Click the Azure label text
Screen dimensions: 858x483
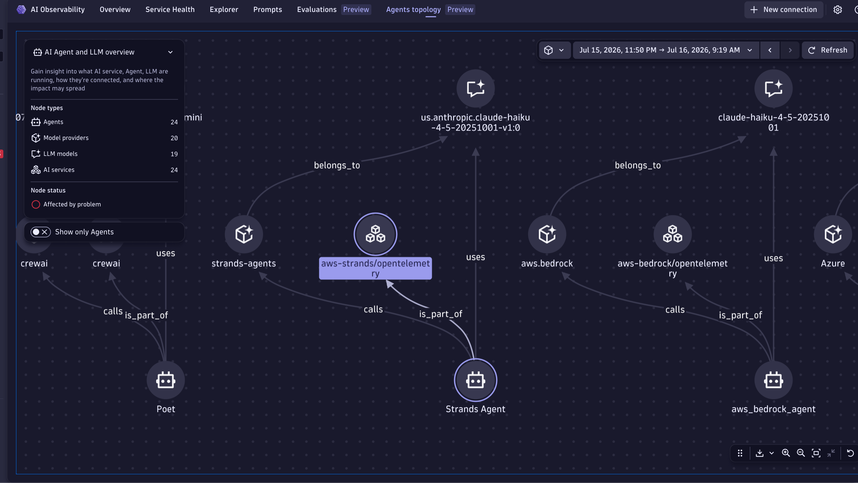coord(833,263)
